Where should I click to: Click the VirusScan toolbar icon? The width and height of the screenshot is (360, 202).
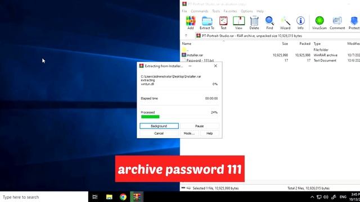point(319,22)
